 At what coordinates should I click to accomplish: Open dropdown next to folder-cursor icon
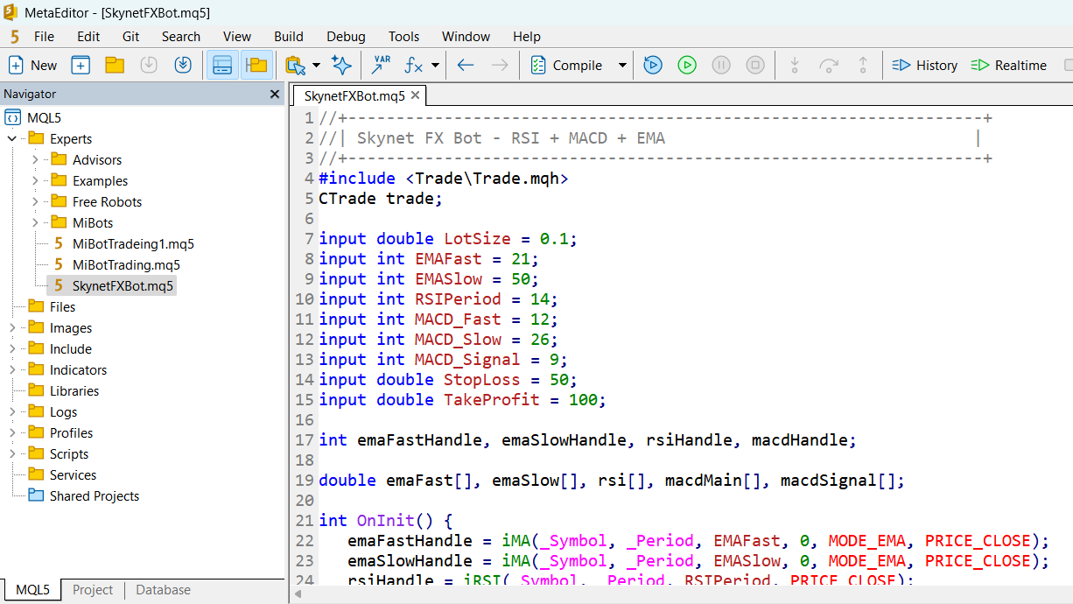pos(316,65)
